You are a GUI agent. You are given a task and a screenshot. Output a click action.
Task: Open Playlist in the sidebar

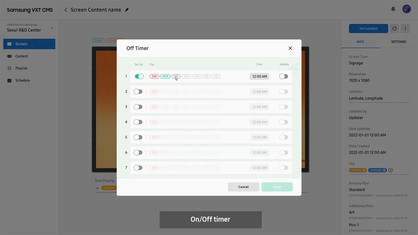21,68
